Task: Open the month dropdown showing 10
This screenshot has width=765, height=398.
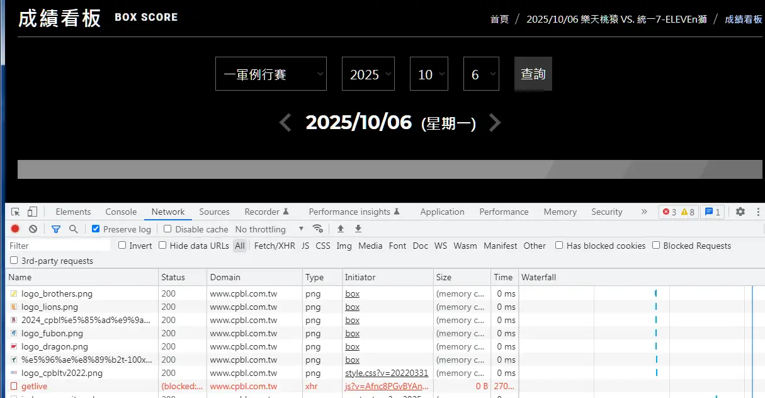Action: pos(429,74)
